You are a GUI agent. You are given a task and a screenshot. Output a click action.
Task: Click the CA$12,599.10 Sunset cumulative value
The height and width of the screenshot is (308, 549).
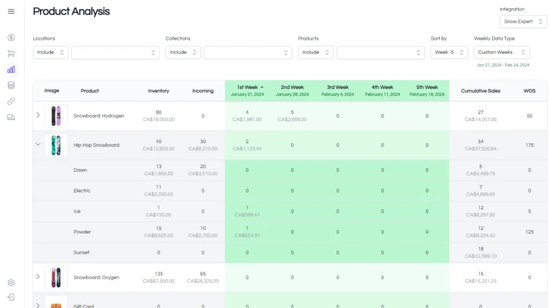pos(481,256)
